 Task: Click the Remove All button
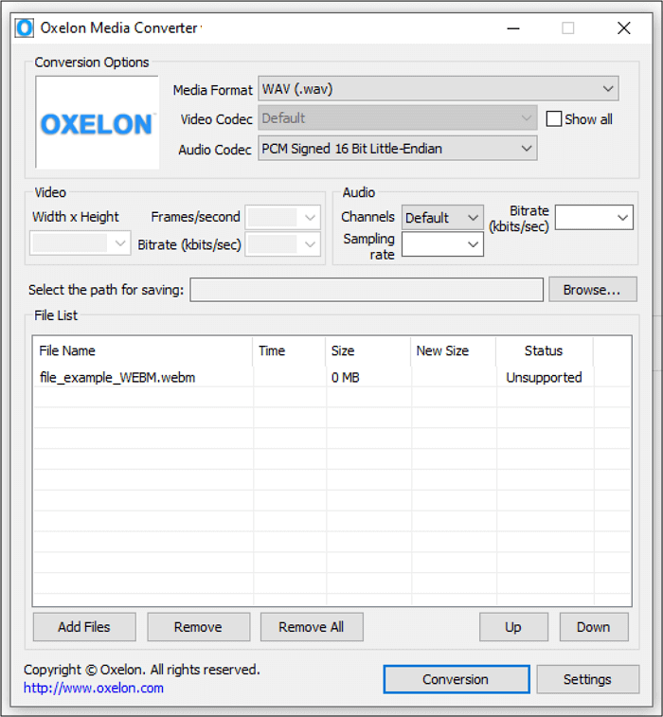[x=312, y=627]
